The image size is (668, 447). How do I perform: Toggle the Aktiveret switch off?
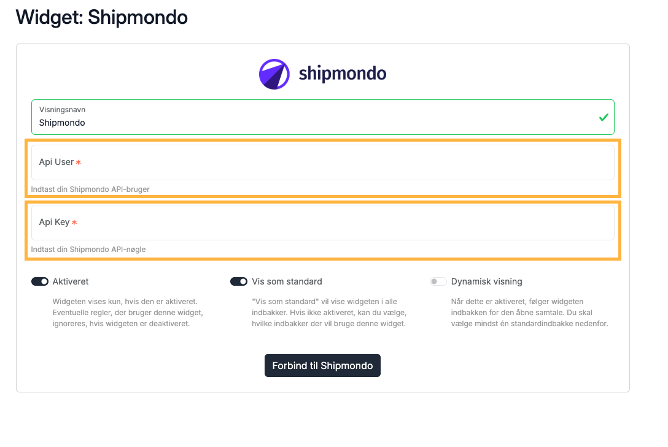coord(40,281)
